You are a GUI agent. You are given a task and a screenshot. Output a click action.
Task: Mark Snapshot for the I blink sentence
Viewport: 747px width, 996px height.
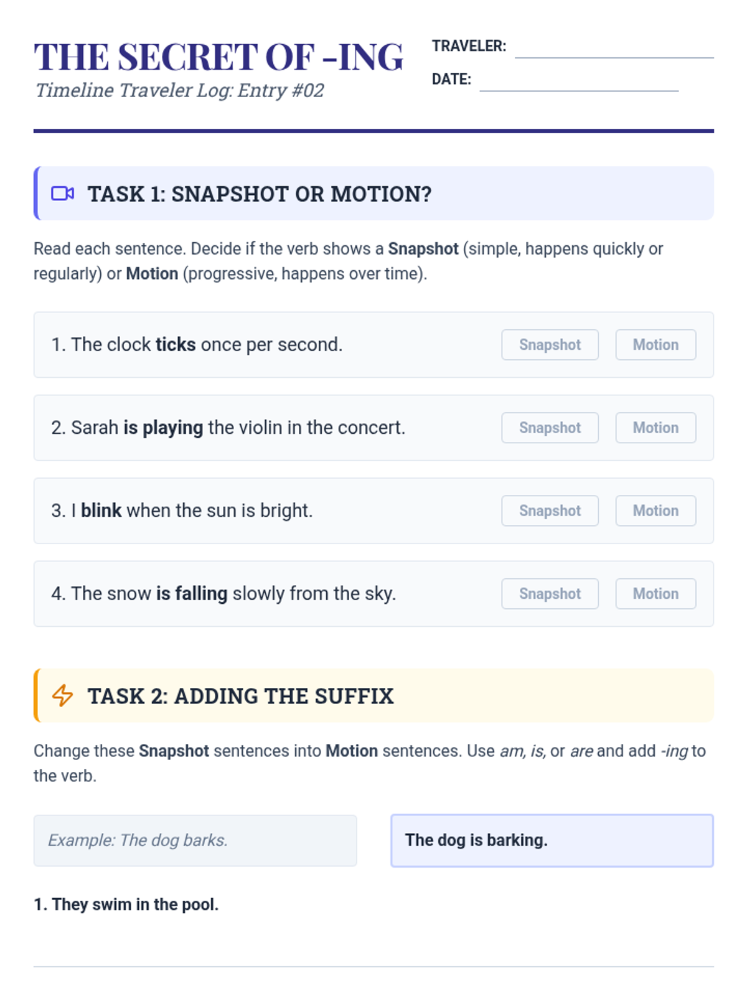550,510
